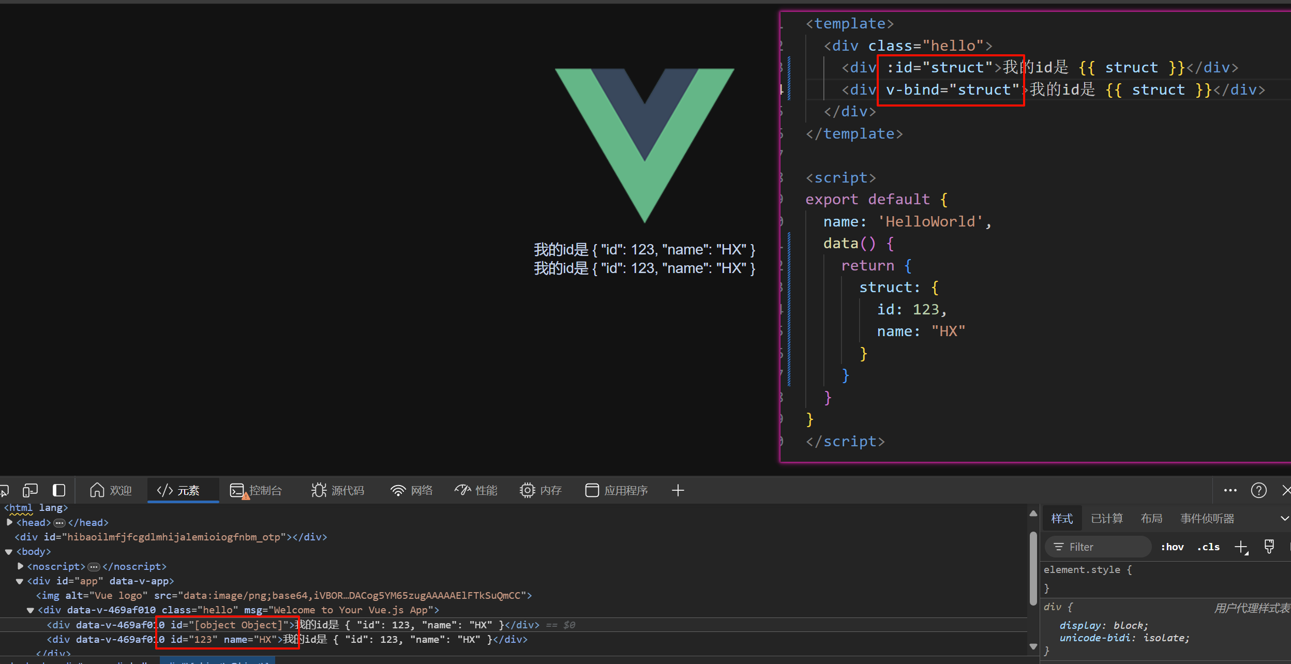Collapse the body element node
The width and height of the screenshot is (1291, 664).
9,552
